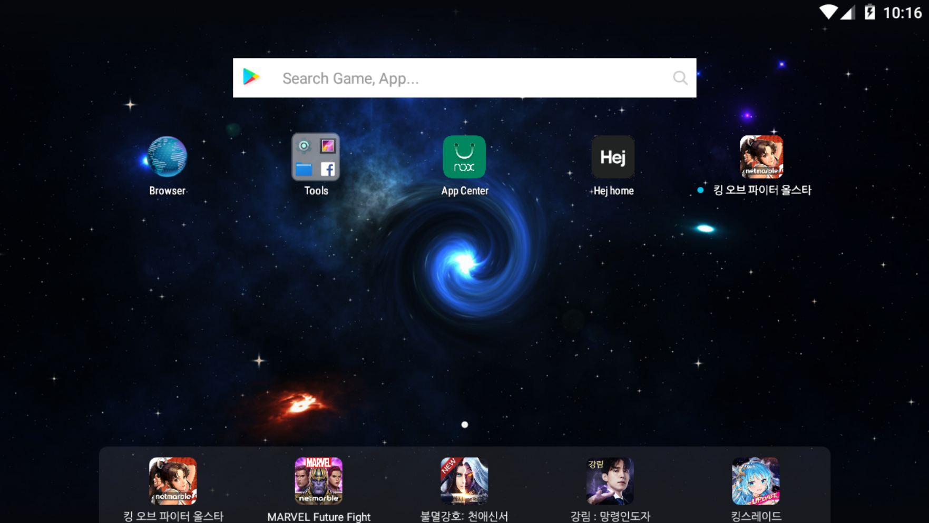
Task: Select the home screen page indicator dot
Action: pos(464,425)
